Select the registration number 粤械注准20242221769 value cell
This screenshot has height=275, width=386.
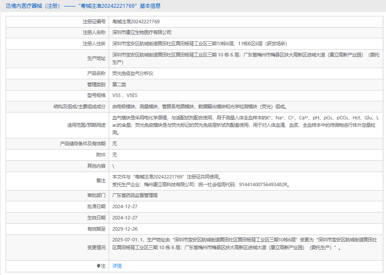coord(136,21)
